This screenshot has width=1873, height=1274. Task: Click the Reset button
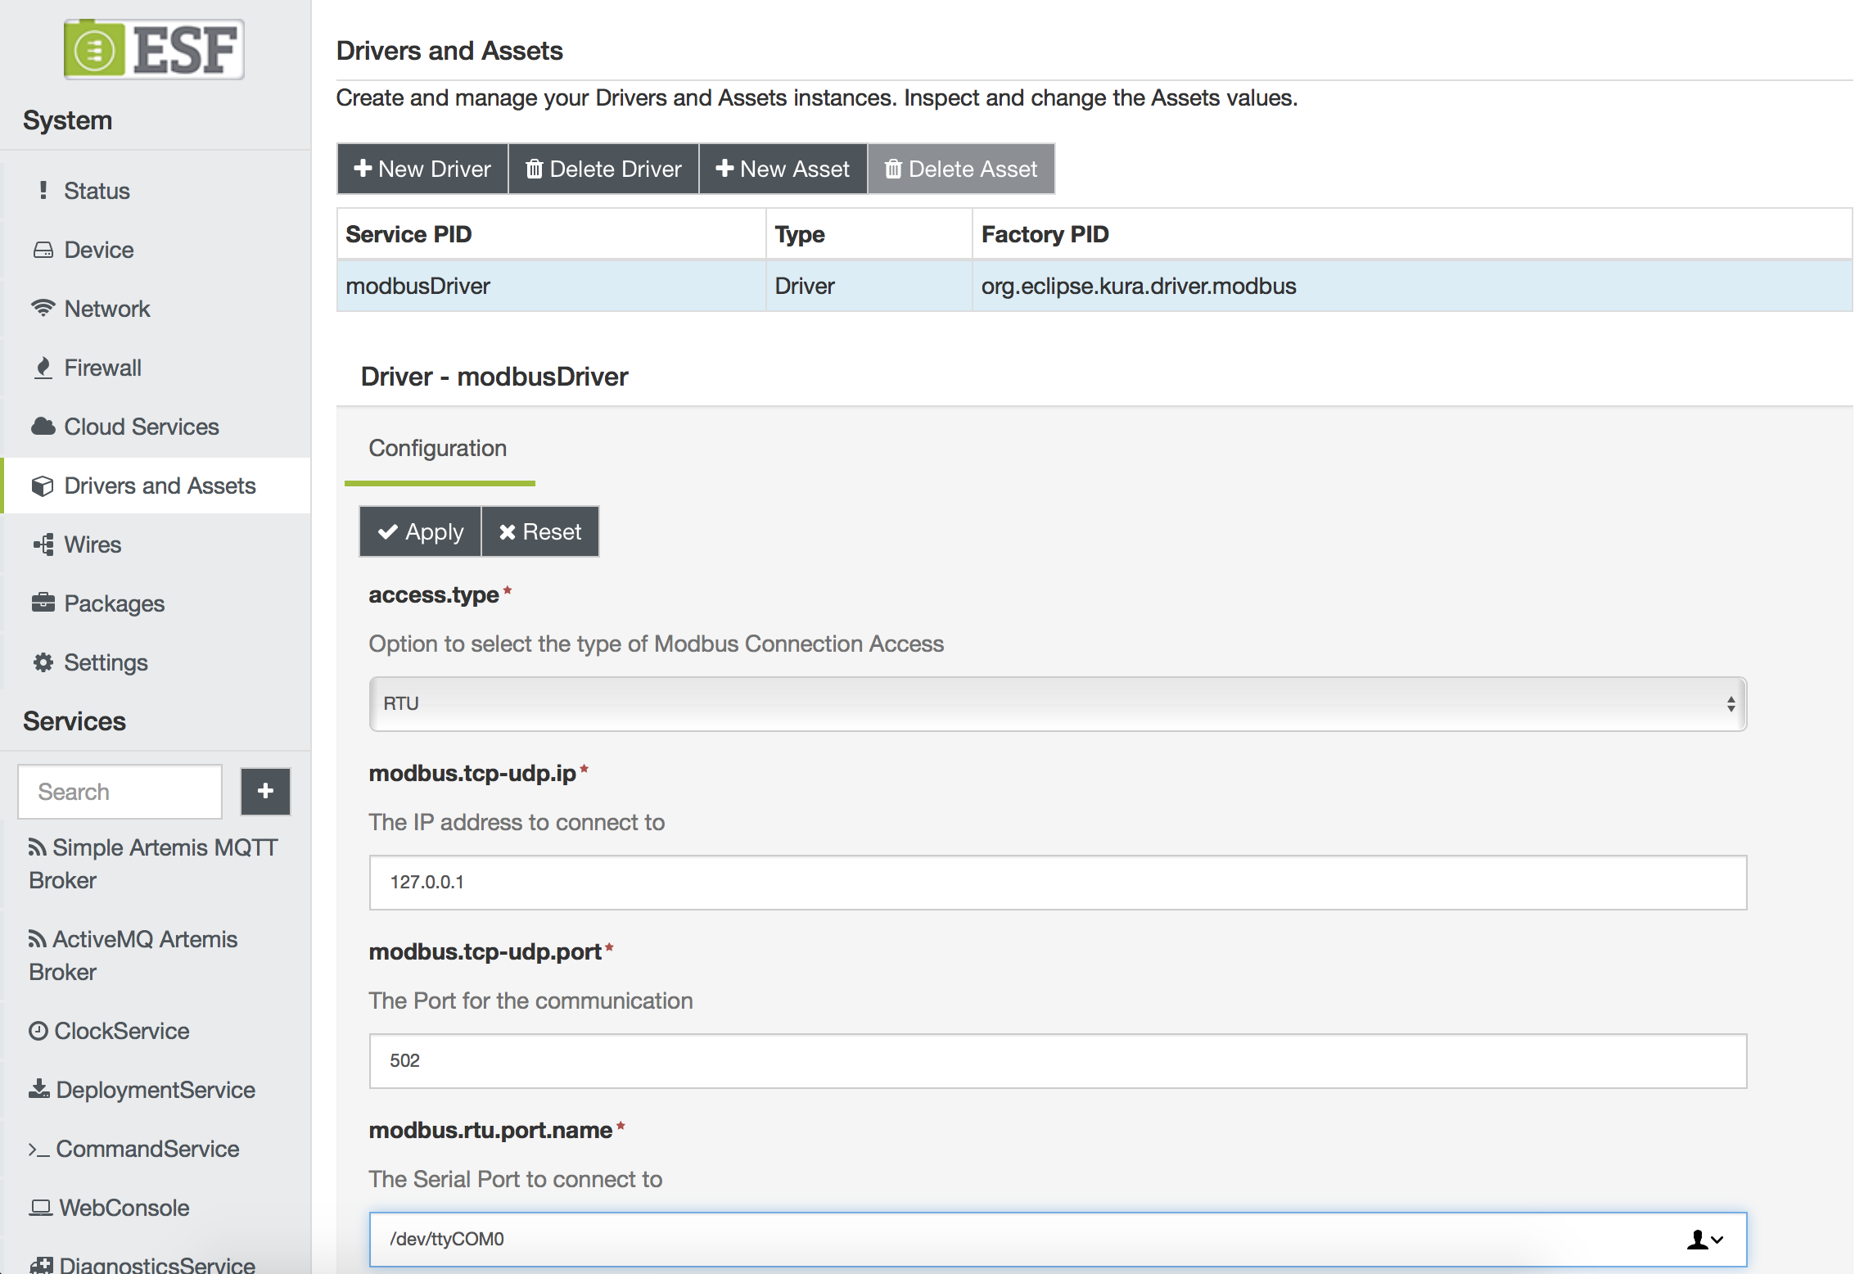coord(540,532)
